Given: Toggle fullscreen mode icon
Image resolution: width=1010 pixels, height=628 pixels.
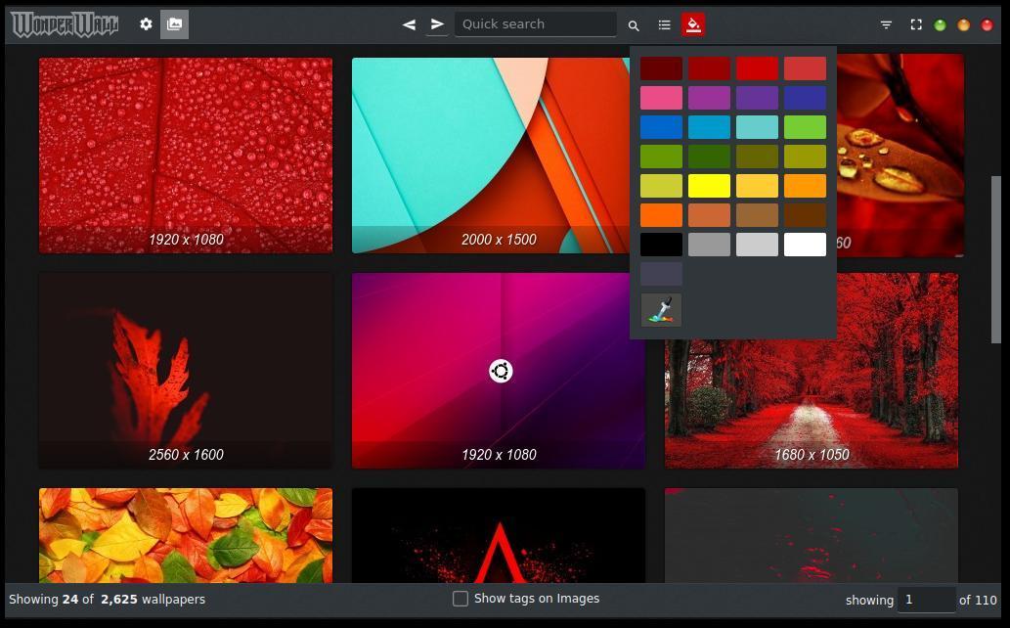Looking at the screenshot, I should (916, 24).
